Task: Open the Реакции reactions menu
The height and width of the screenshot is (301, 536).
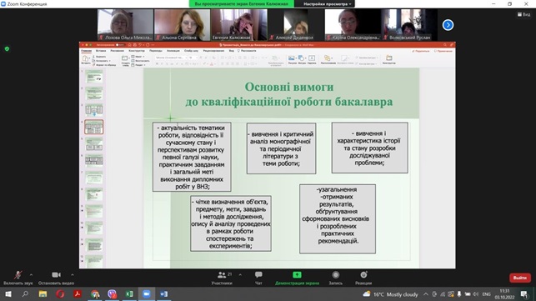Action: 363,278
